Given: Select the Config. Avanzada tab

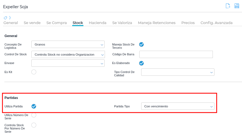Looking at the screenshot, I should click(216, 23).
